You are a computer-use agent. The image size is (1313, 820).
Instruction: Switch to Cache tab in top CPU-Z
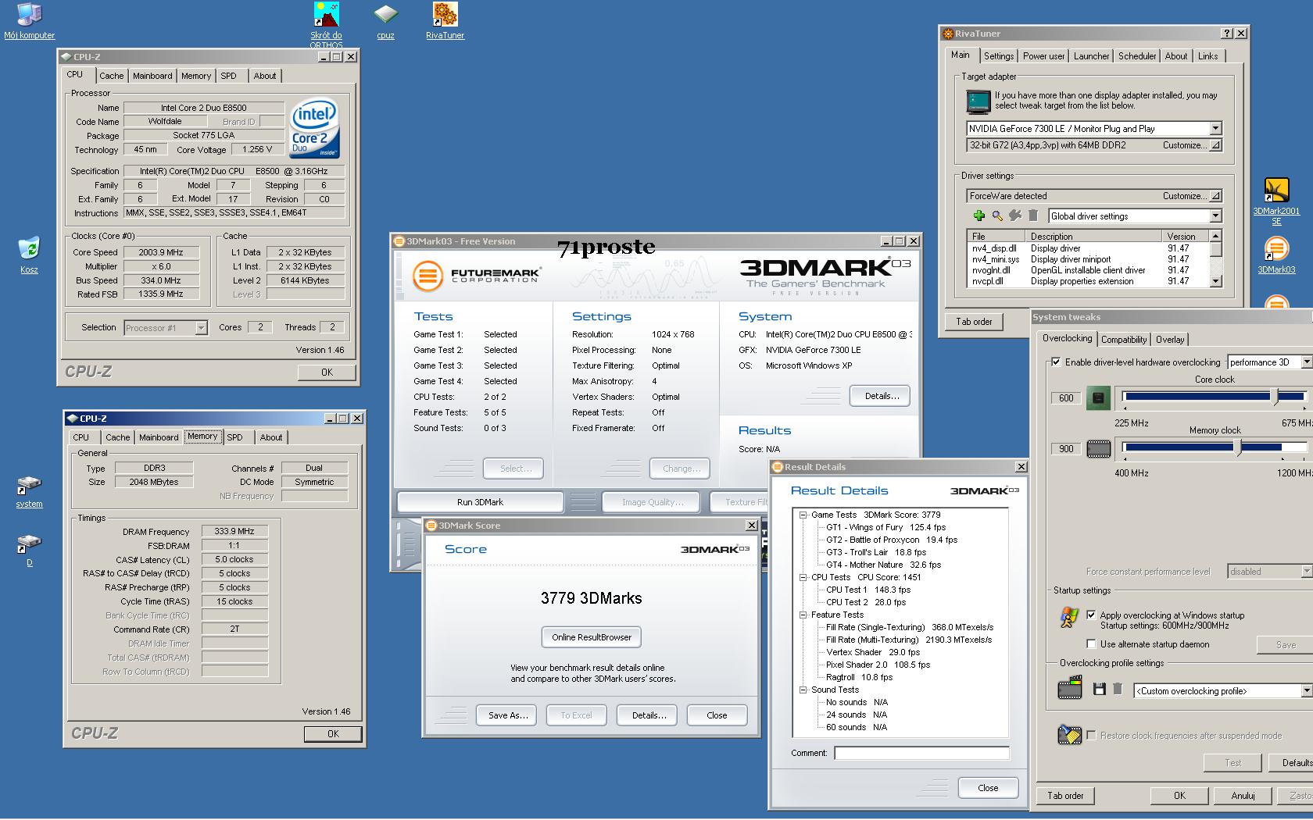(x=111, y=76)
